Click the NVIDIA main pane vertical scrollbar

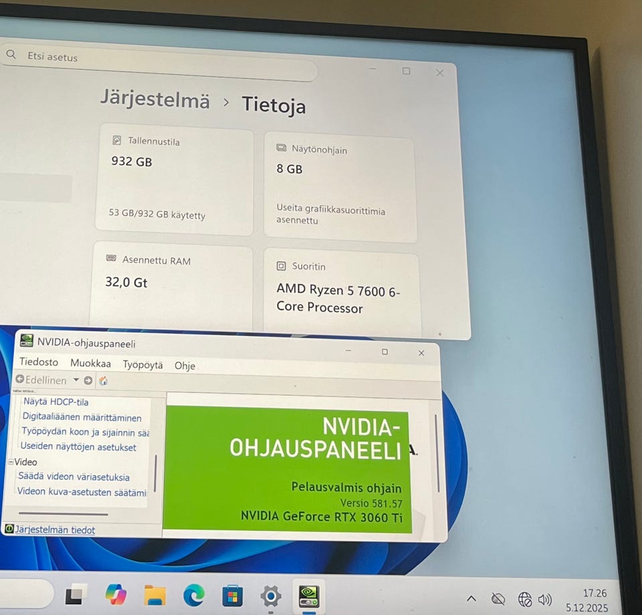click(437, 453)
